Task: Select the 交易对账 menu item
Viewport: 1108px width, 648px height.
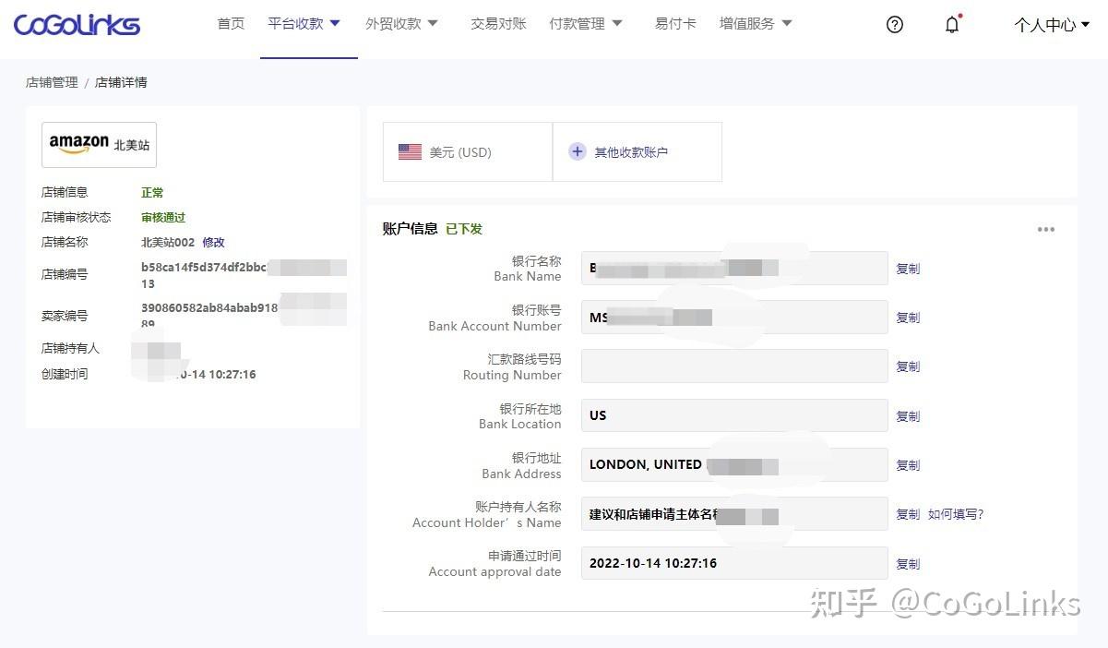Action: (x=498, y=23)
